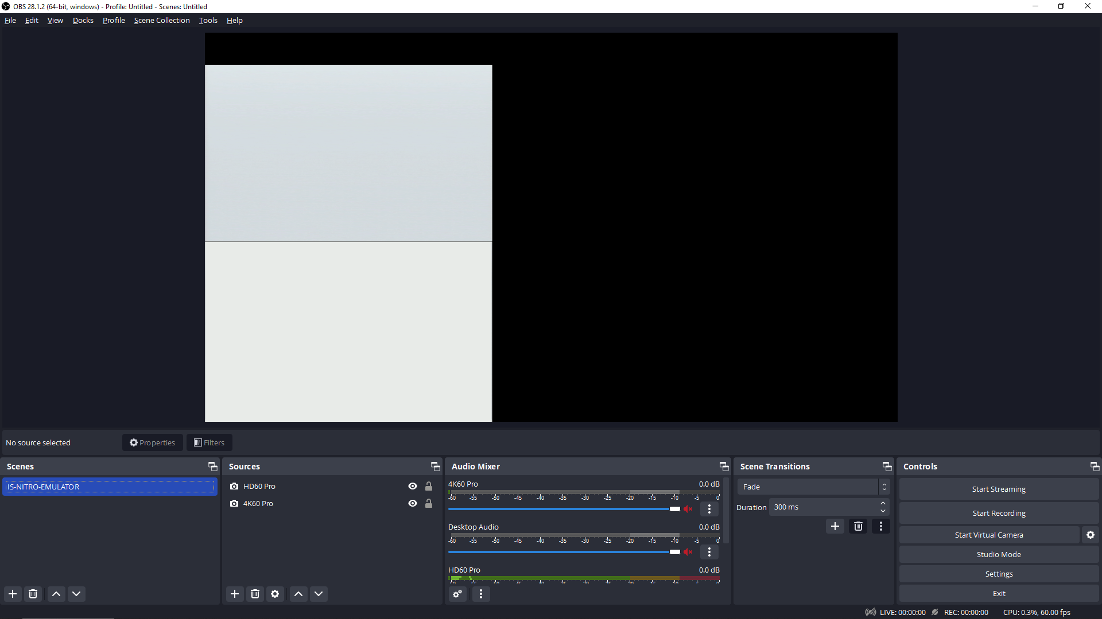The image size is (1102, 619).
Task: Click REC timer in status bar
Action: click(x=966, y=612)
